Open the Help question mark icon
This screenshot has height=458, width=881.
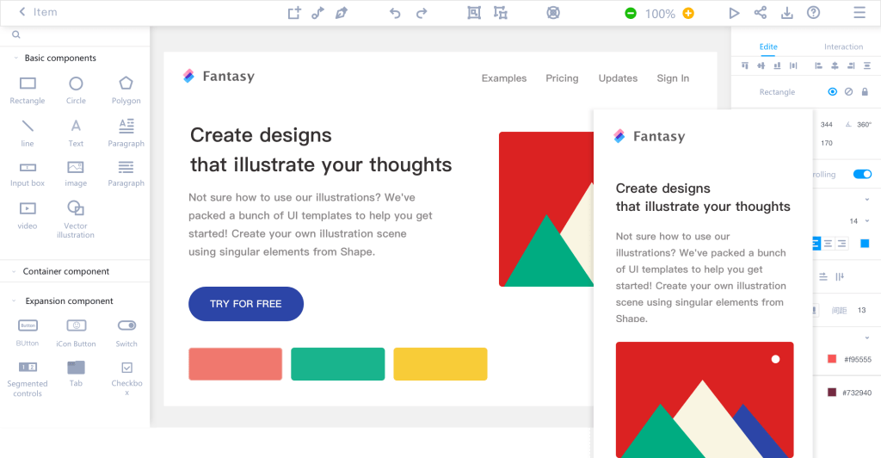tap(813, 13)
